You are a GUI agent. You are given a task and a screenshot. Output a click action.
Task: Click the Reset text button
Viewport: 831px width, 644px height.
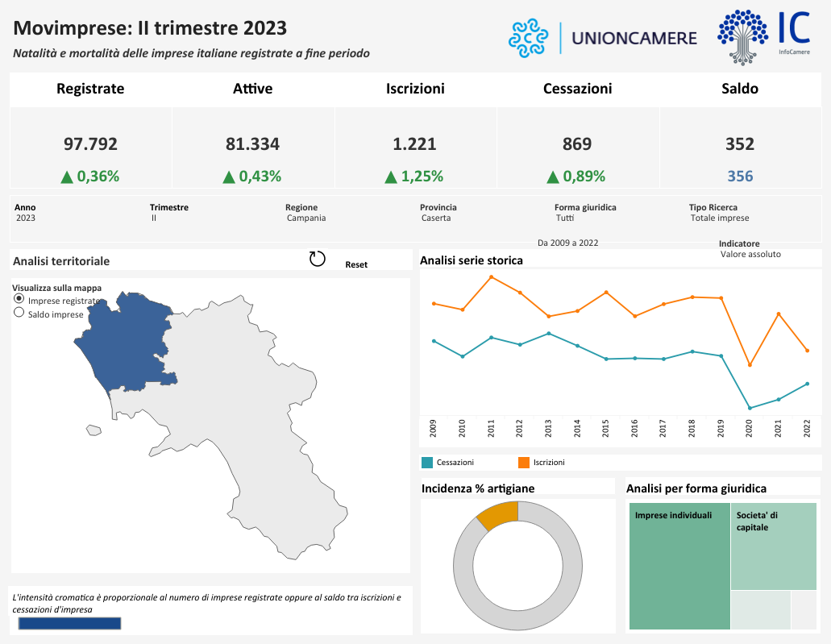[x=356, y=264]
